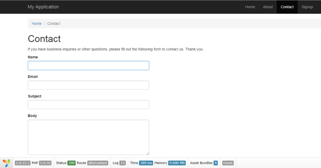
Task: Focus the Name input field
Action: coord(88,66)
